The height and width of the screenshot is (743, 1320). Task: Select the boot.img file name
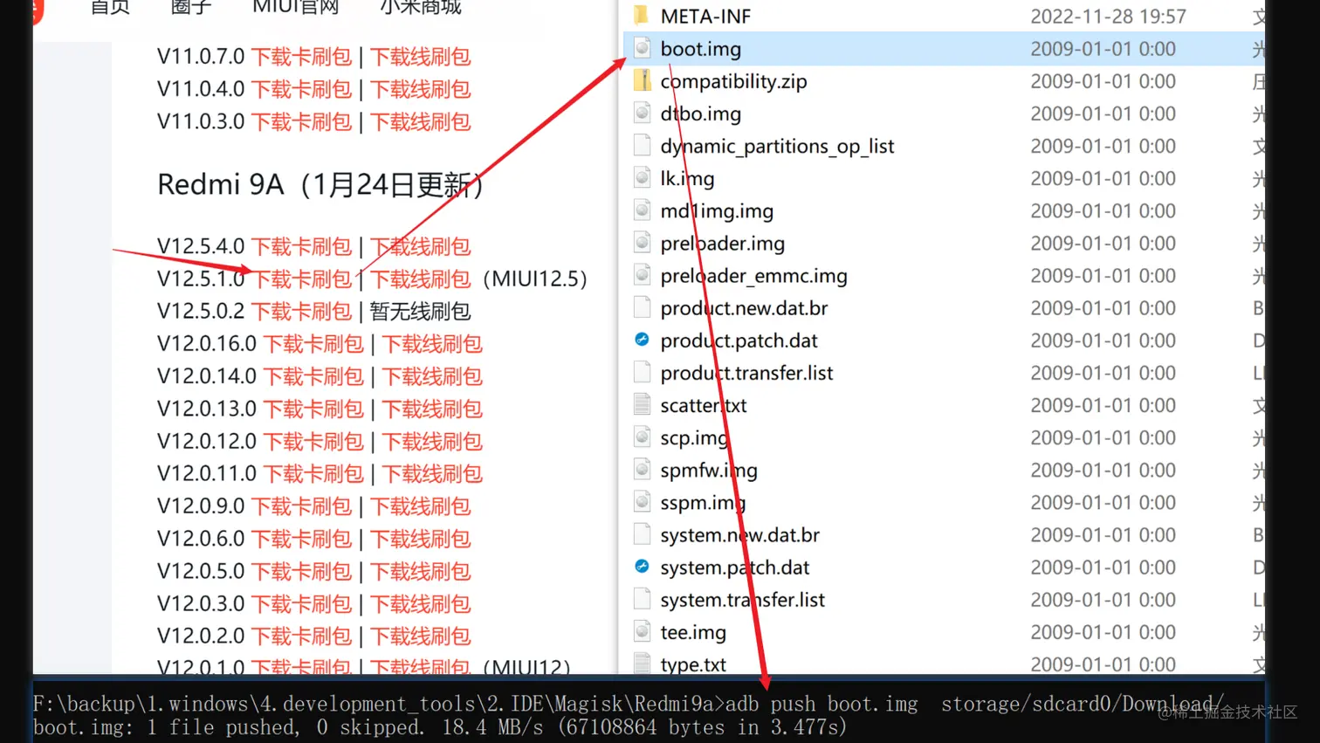tap(701, 49)
